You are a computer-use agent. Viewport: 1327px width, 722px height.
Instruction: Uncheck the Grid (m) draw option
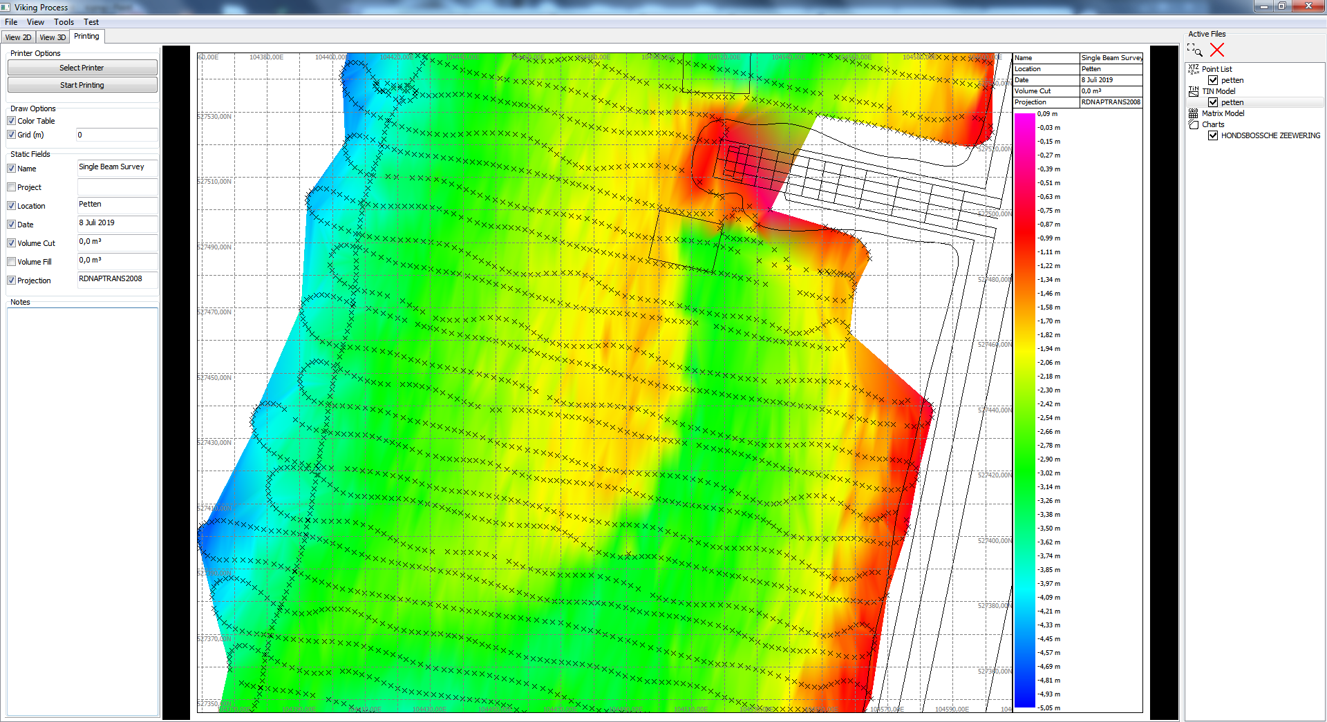[11, 135]
